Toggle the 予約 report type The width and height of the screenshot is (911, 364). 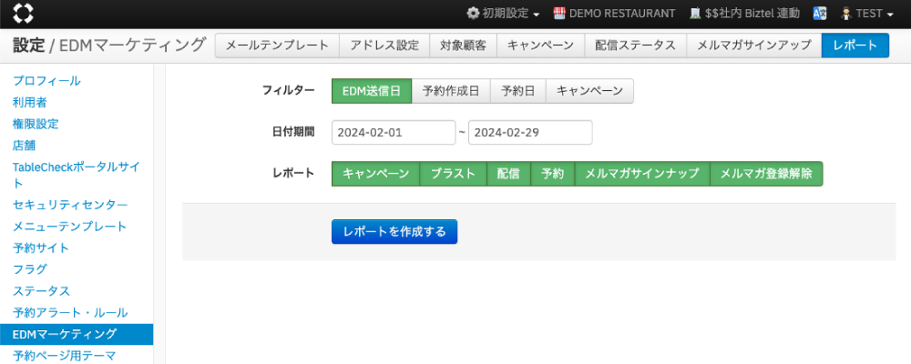tap(553, 174)
